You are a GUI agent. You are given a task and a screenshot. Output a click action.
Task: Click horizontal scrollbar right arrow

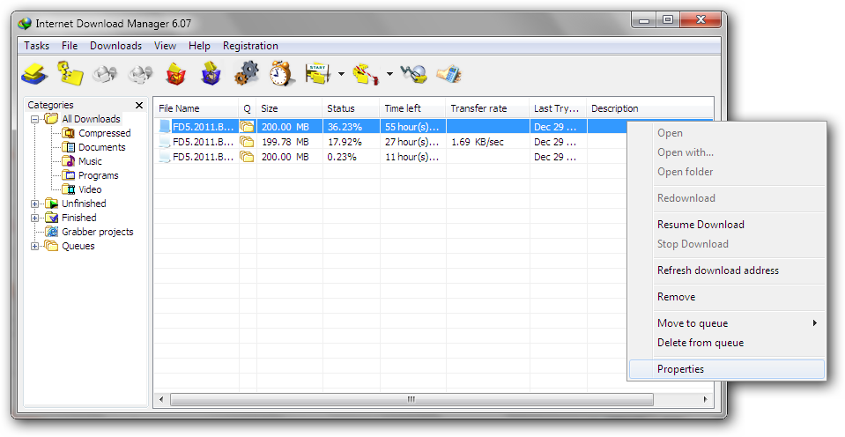706,399
